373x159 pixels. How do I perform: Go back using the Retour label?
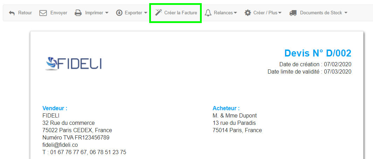(25, 13)
